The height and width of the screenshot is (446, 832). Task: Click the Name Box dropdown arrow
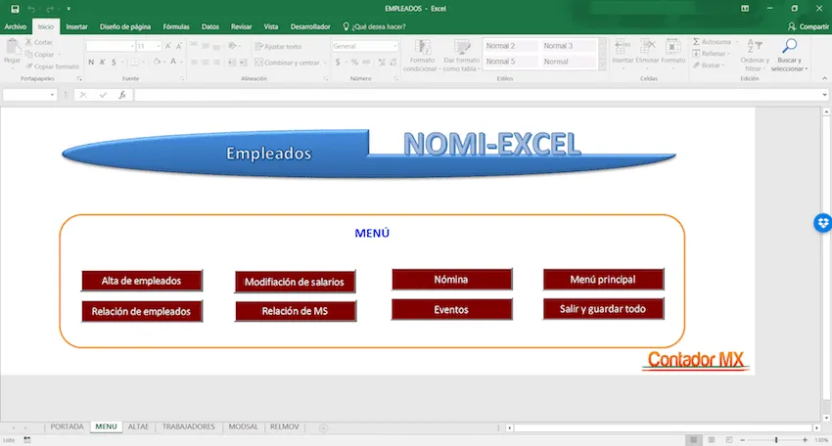(x=52, y=95)
